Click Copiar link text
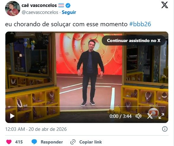 [x=91, y=142]
